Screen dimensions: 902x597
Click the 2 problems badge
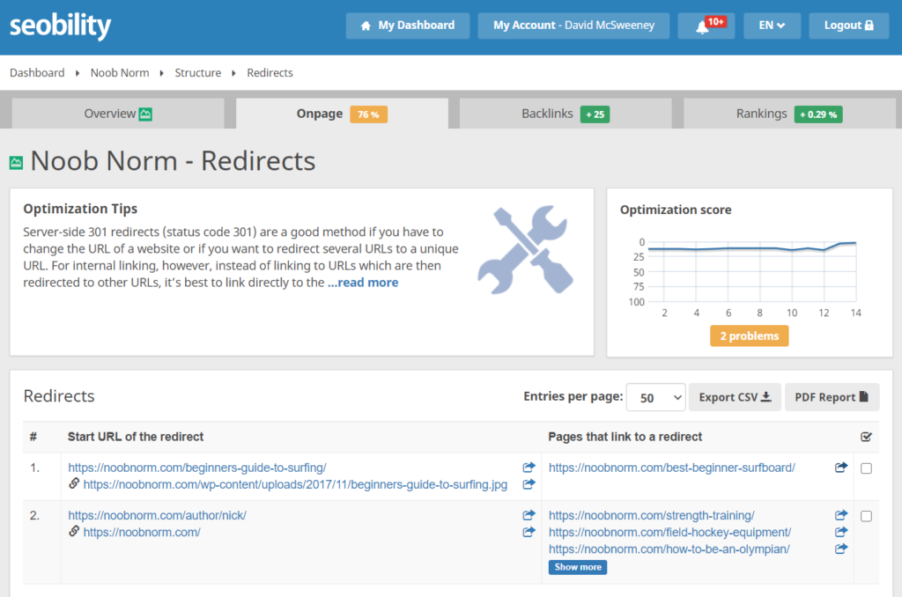(x=749, y=335)
